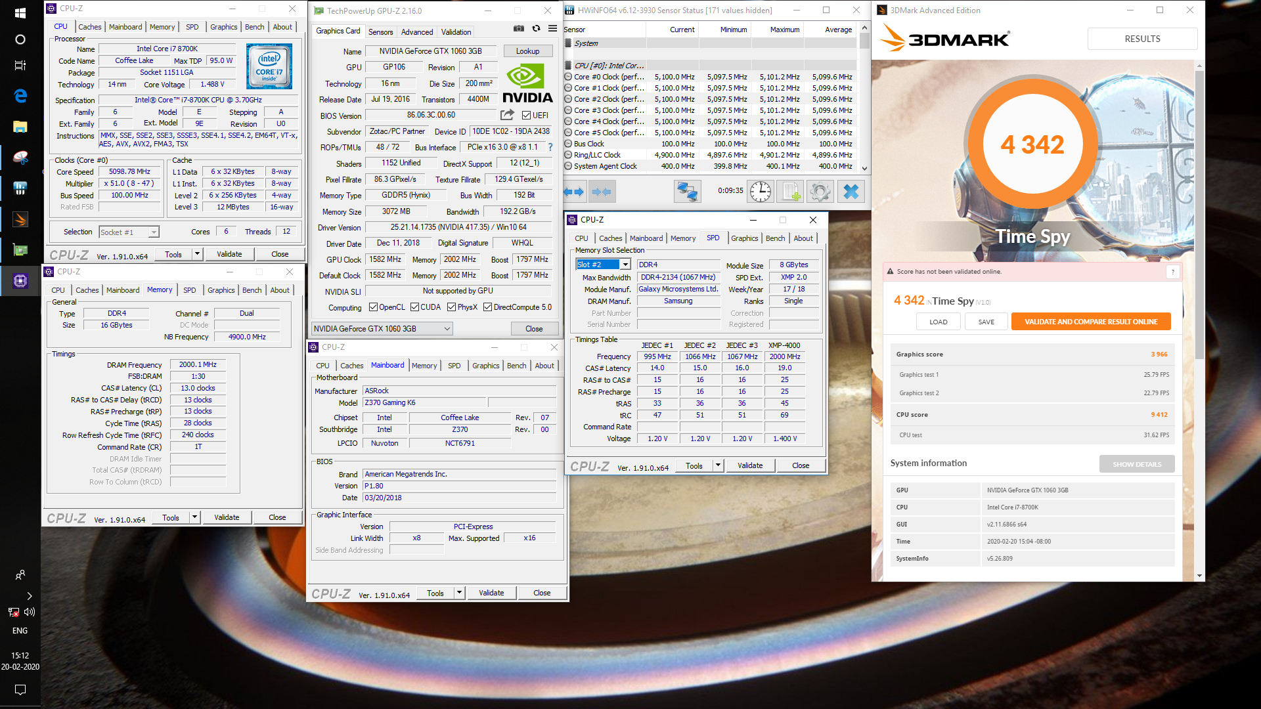
Task: Click the HWiNFO sensor list scrollbar thumb
Action: tap(864, 41)
